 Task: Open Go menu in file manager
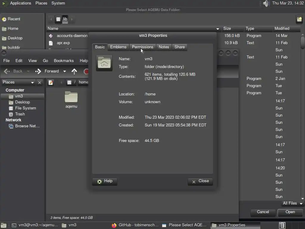45,61
